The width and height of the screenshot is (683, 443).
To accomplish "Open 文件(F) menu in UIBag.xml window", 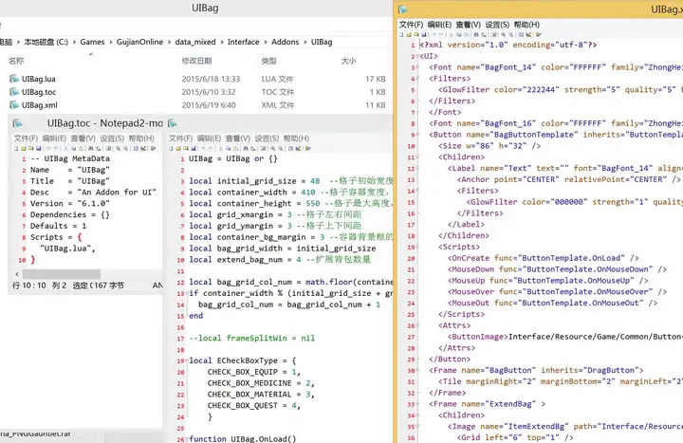I will tap(411, 25).
